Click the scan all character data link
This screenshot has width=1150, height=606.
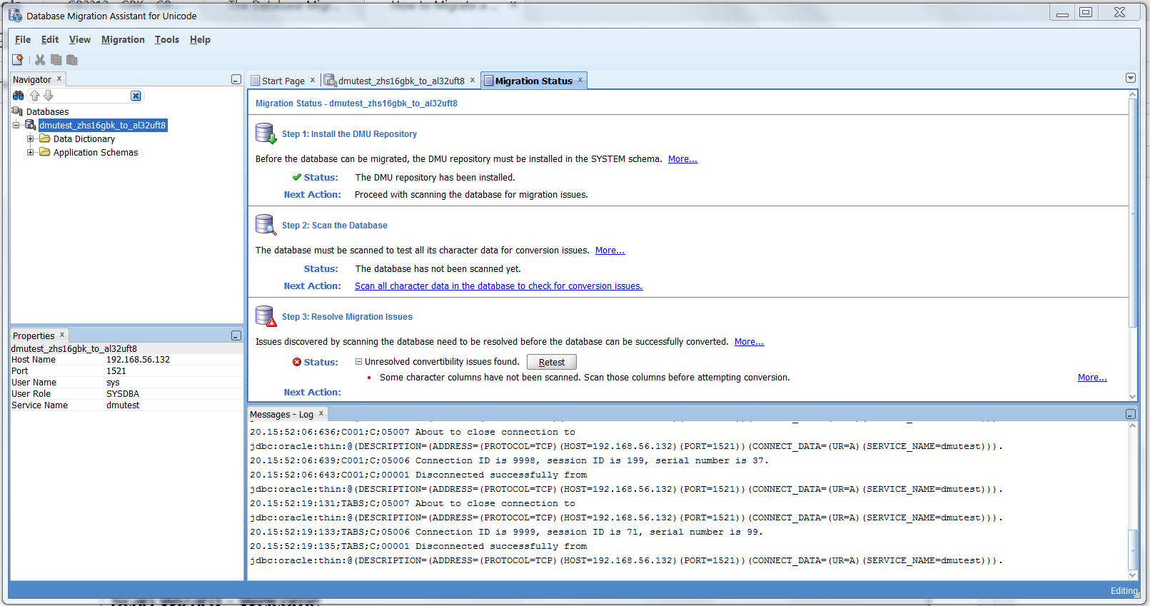pos(498,286)
